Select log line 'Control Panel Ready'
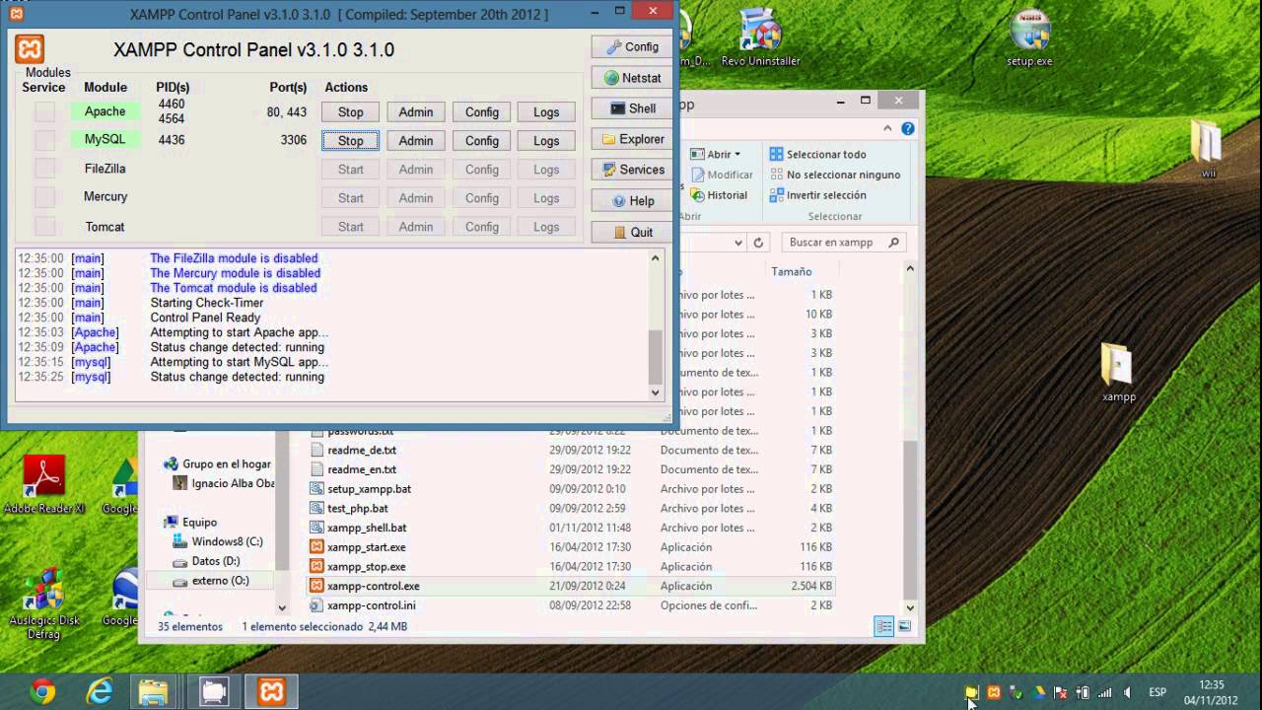 (x=205, y=318)
